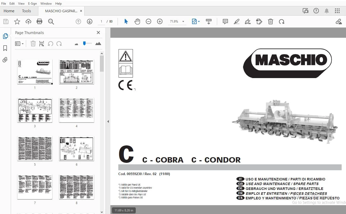This screenshot has height=214, width=346.
Task: Select page 6 thumbnail
Action: [77, 148]
